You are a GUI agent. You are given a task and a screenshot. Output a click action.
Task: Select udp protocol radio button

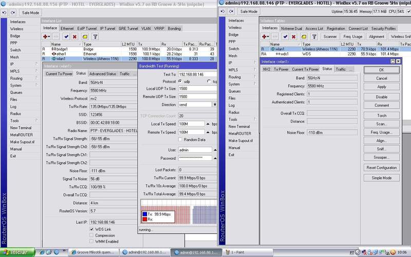tap(180, 81)
